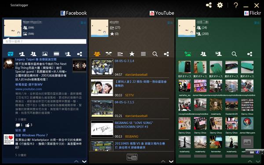Click down arrow in YouTube panel
The height and width of the screenshot is (165, 264).
pos(171,161)
